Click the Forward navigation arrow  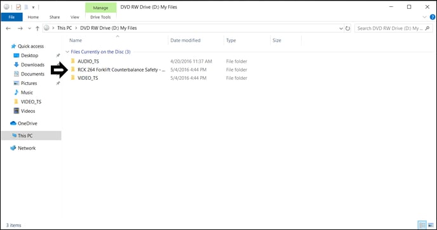[20, 28]
